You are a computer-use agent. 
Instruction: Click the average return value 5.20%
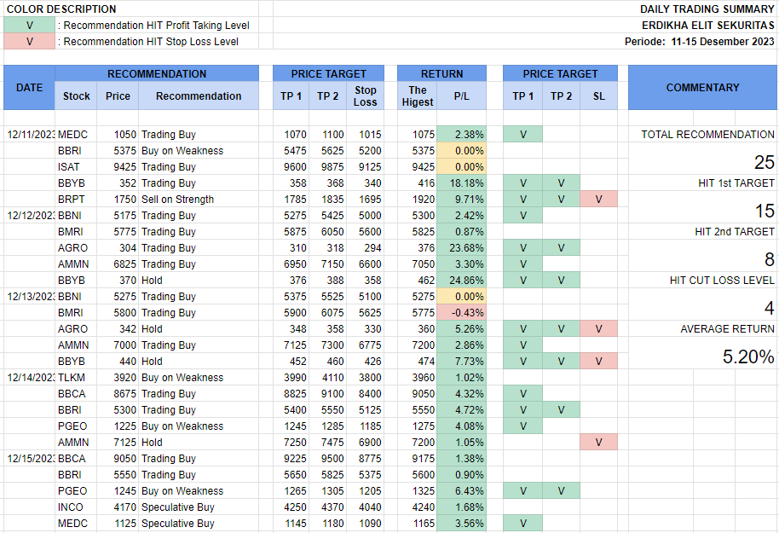tap(747, 357)
